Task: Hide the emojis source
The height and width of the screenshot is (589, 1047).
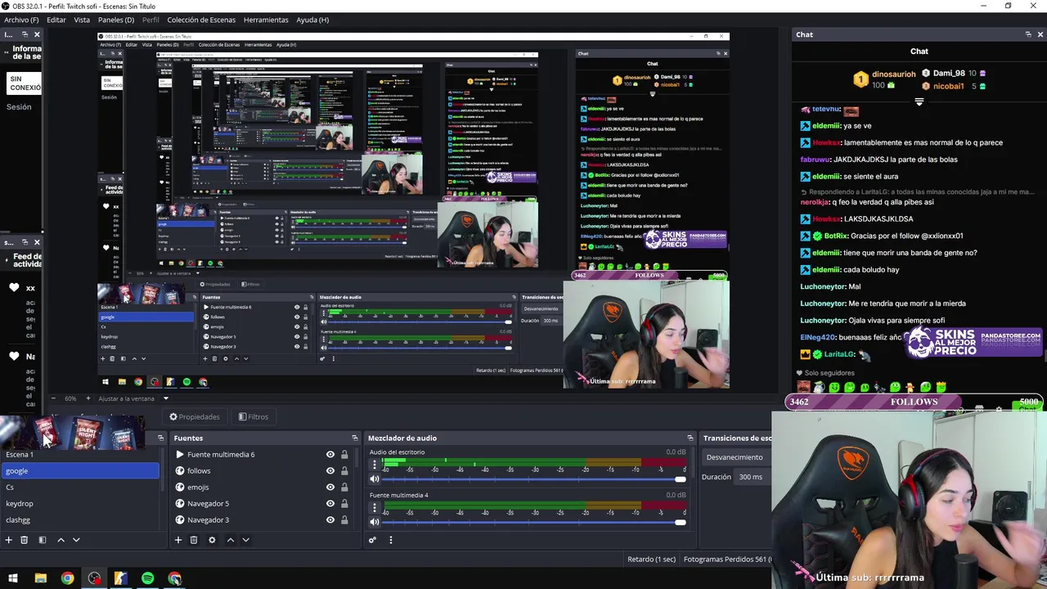Action: 330,488
